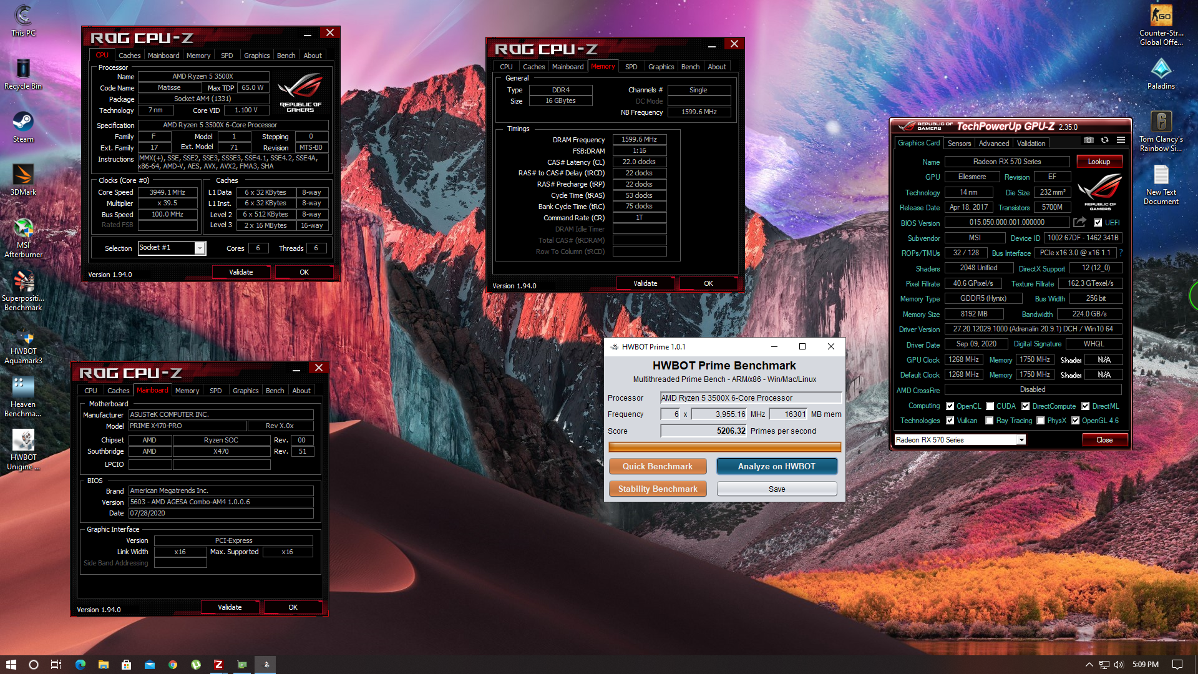Toggle the OpenCL checkbox
This screenshot has width=1198, height=674.
click(x=950, y=406)
